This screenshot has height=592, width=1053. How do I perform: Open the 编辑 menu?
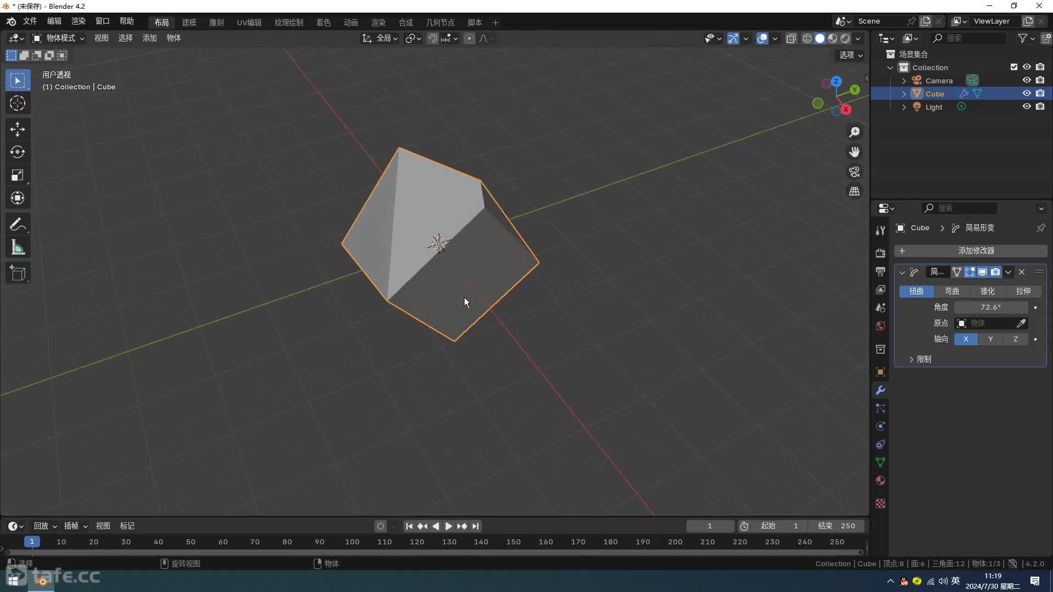coord(54,21)
